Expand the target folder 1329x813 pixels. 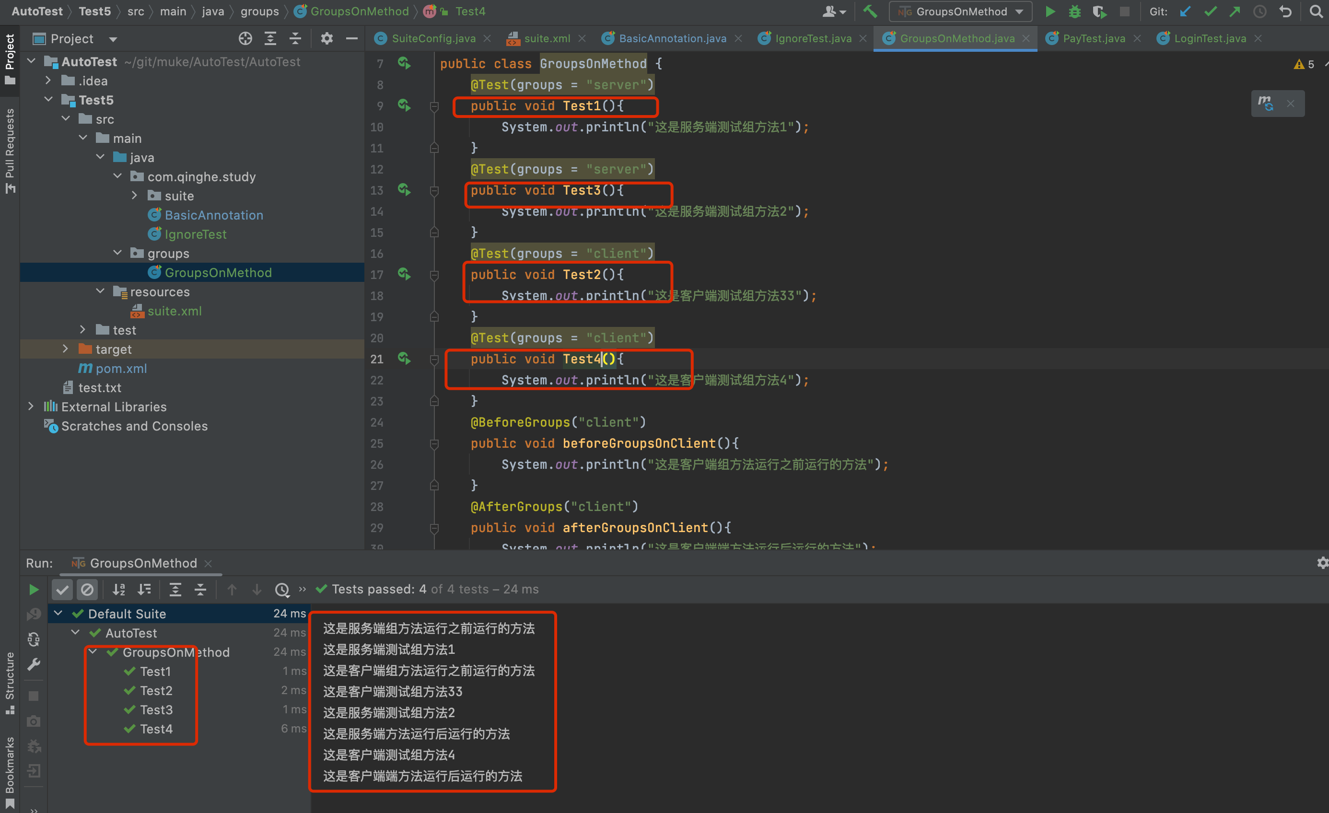[x=65, y=349]
